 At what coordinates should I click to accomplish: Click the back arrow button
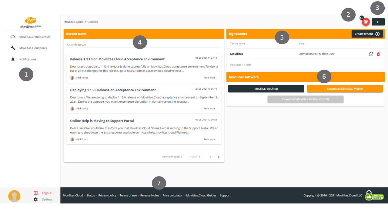pyautogui.click(x=378, y=22)
